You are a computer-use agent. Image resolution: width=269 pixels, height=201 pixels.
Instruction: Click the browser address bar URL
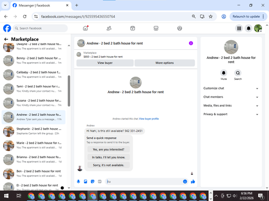[78, 17]
